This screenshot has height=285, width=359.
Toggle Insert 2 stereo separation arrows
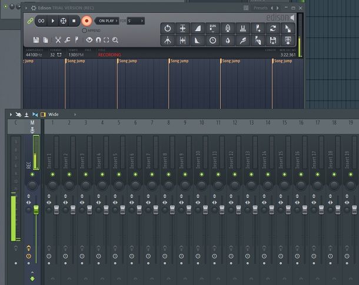(x=65, y=203)
